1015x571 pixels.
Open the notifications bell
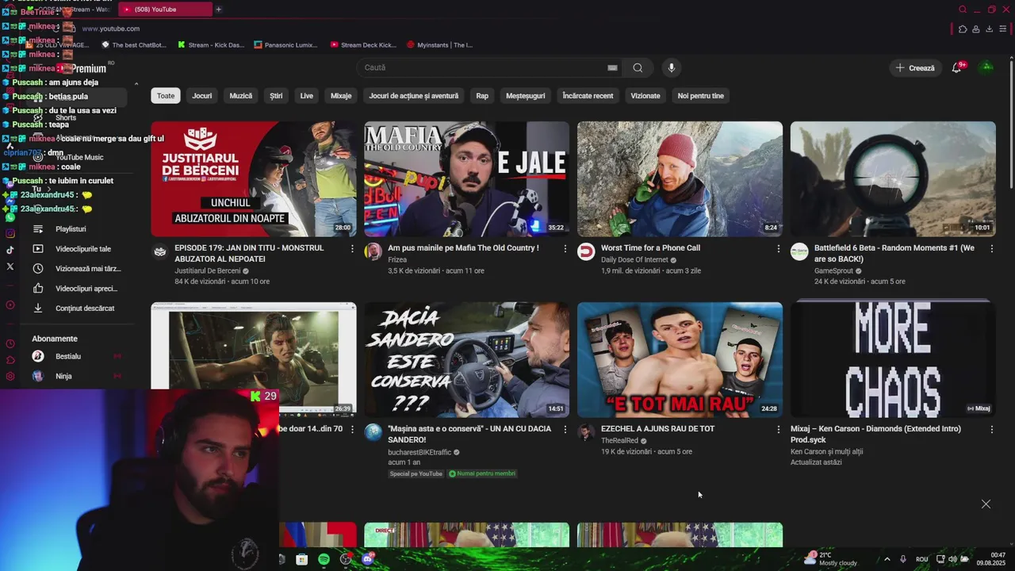pyautogui.click(x=956, y=67)
